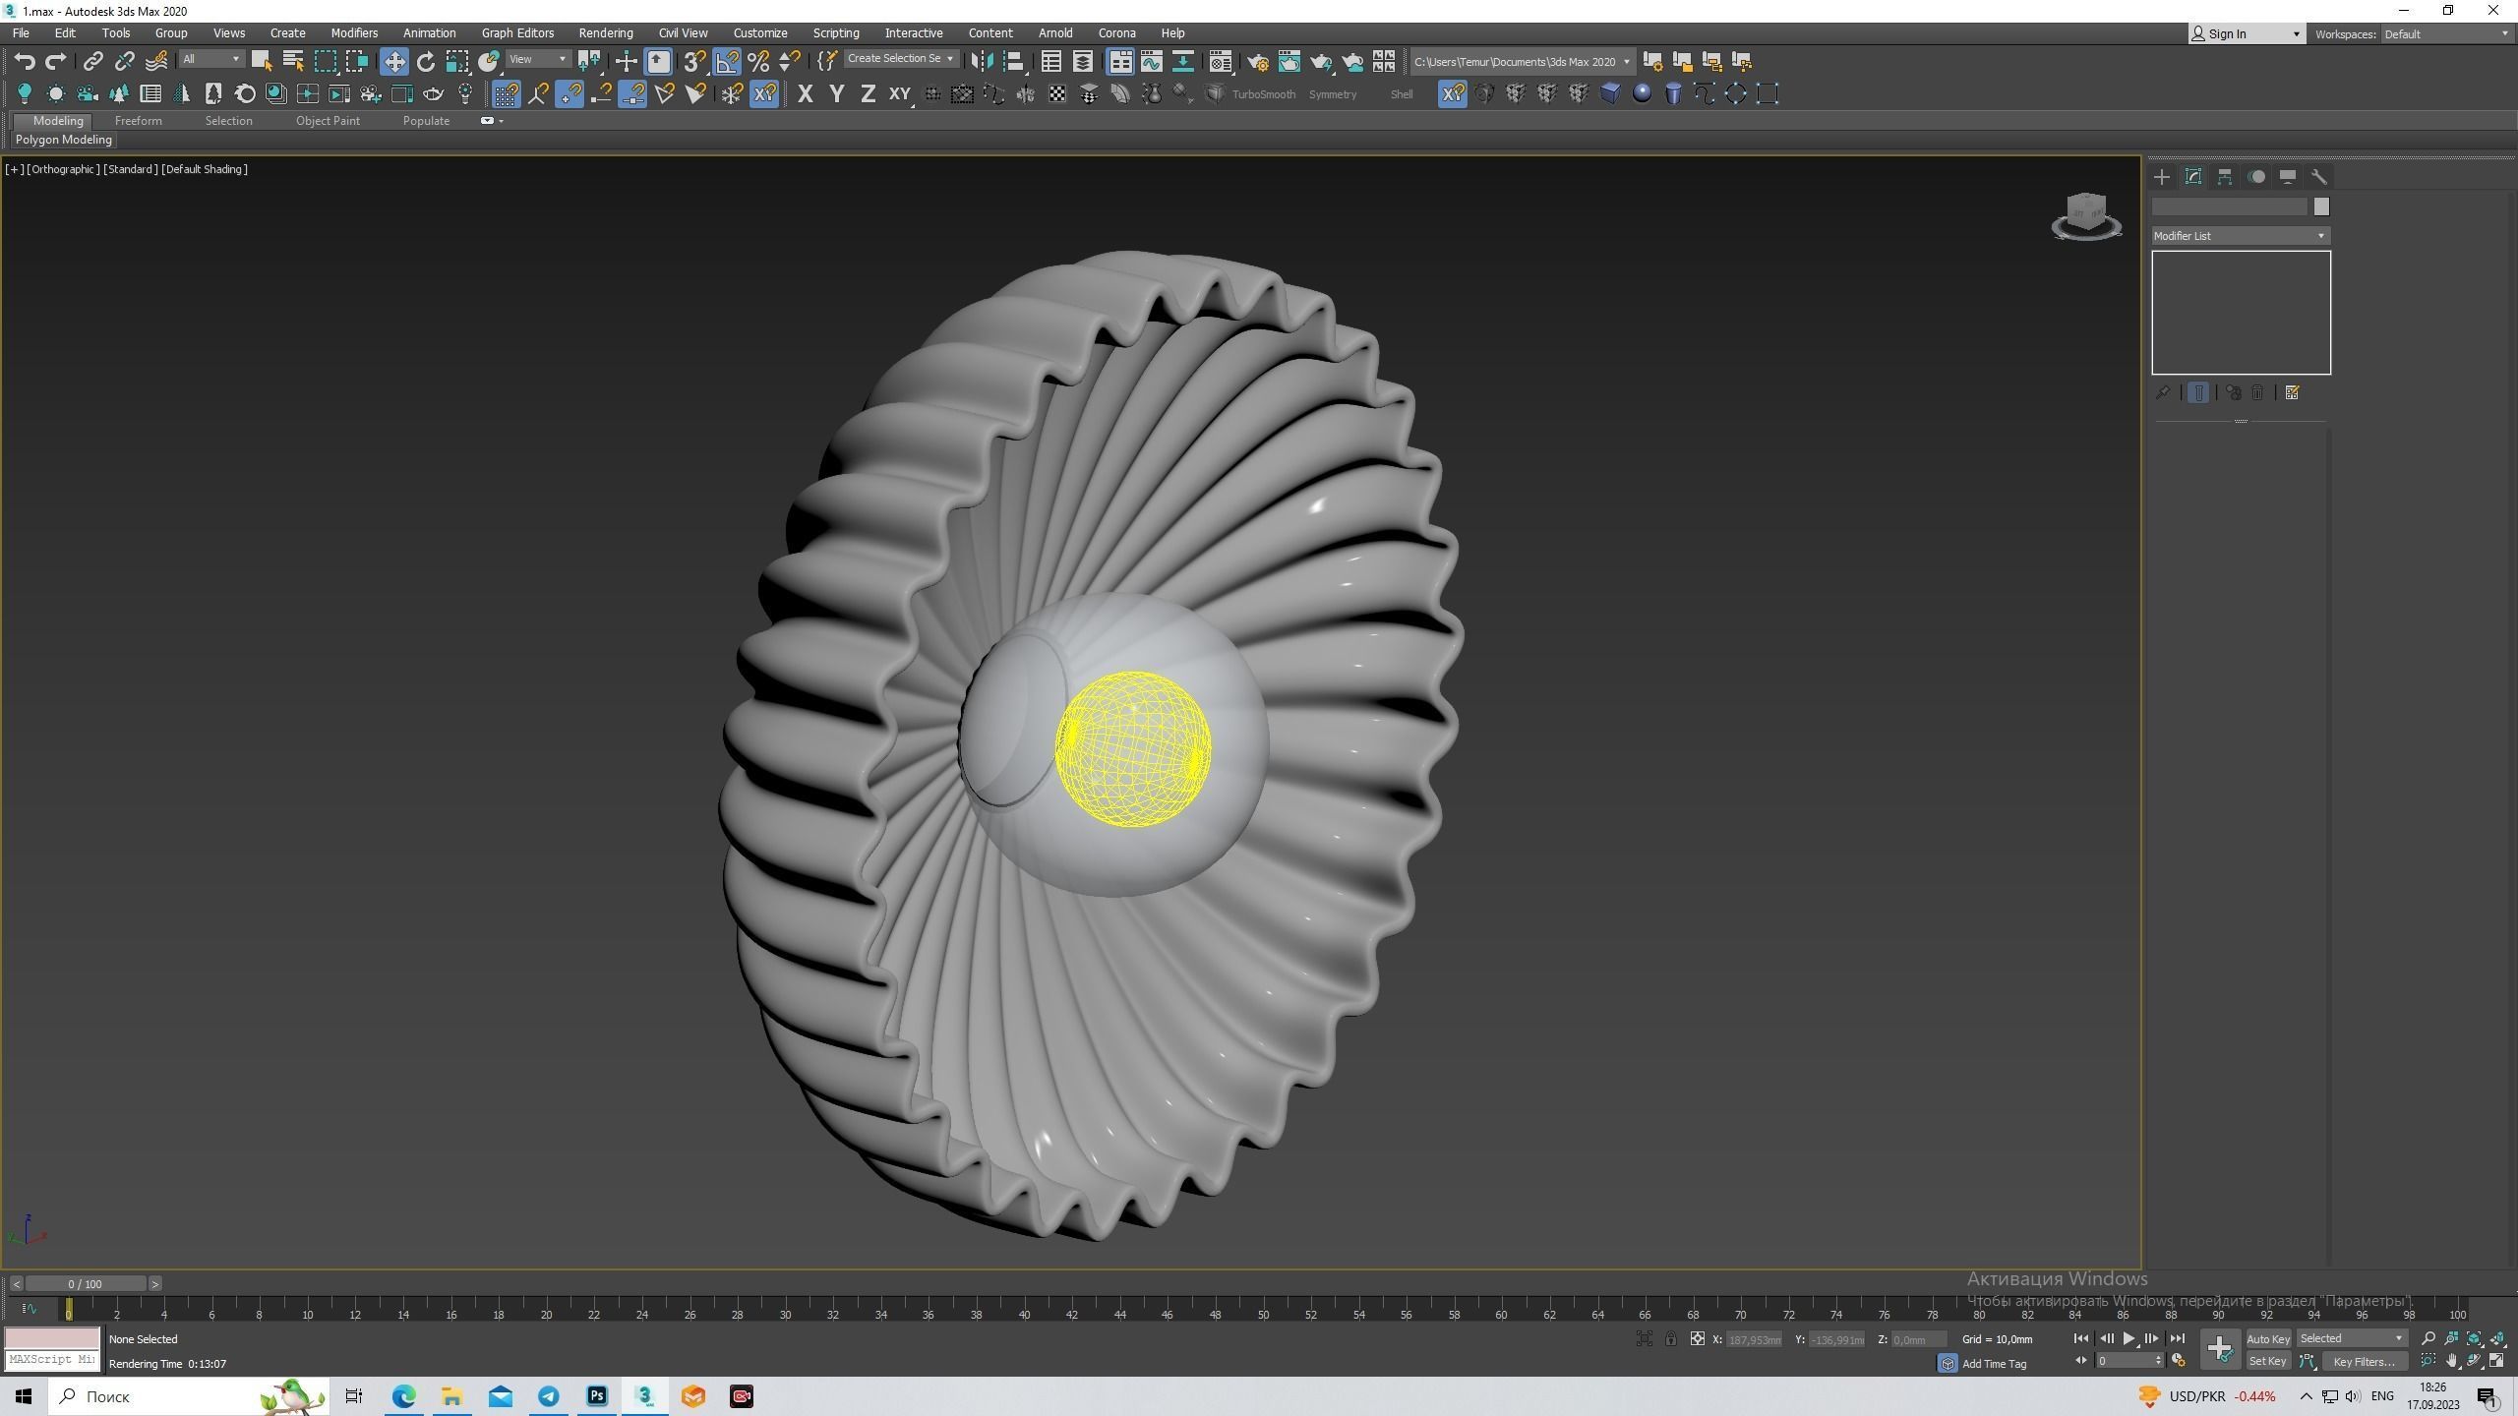
Task: Click Configure Modifier Sets icon
Action: 2292,393
